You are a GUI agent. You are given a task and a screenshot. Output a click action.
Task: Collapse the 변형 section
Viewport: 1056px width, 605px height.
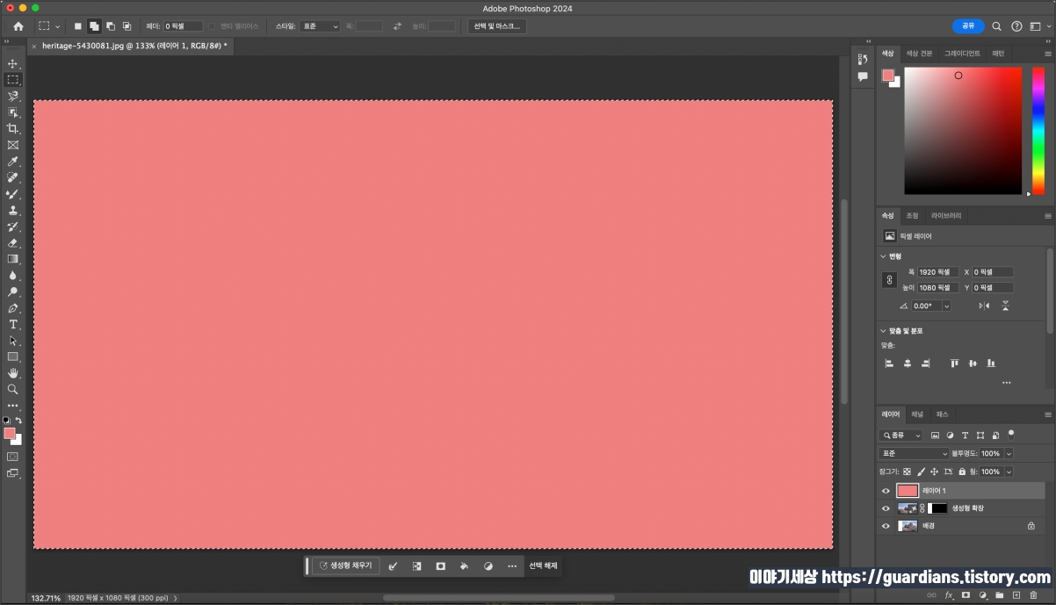(x=884, y=256)
